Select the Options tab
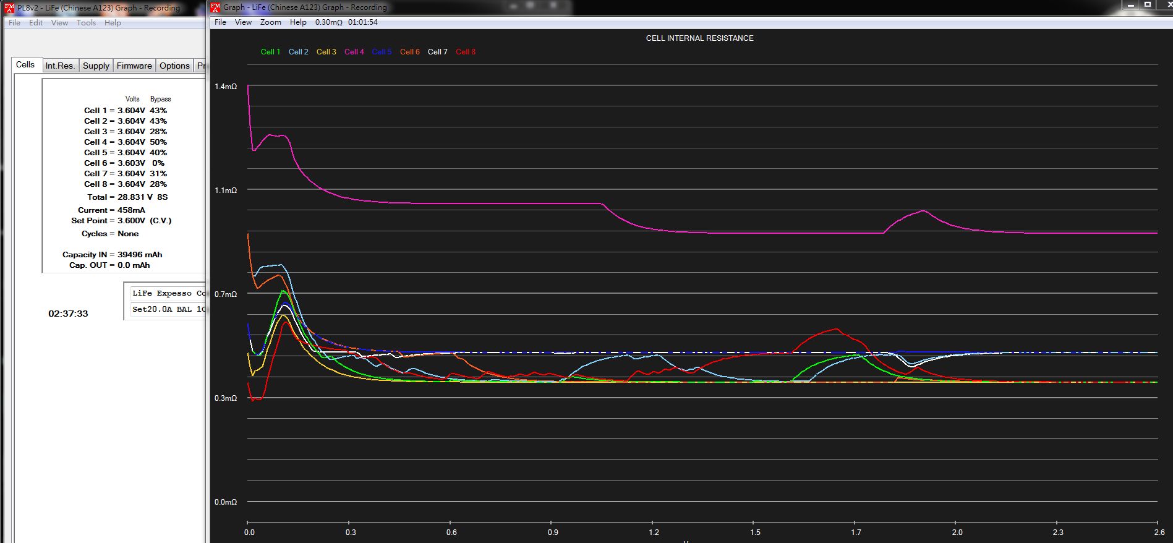 pyautogui.click(x=174, y=66)
